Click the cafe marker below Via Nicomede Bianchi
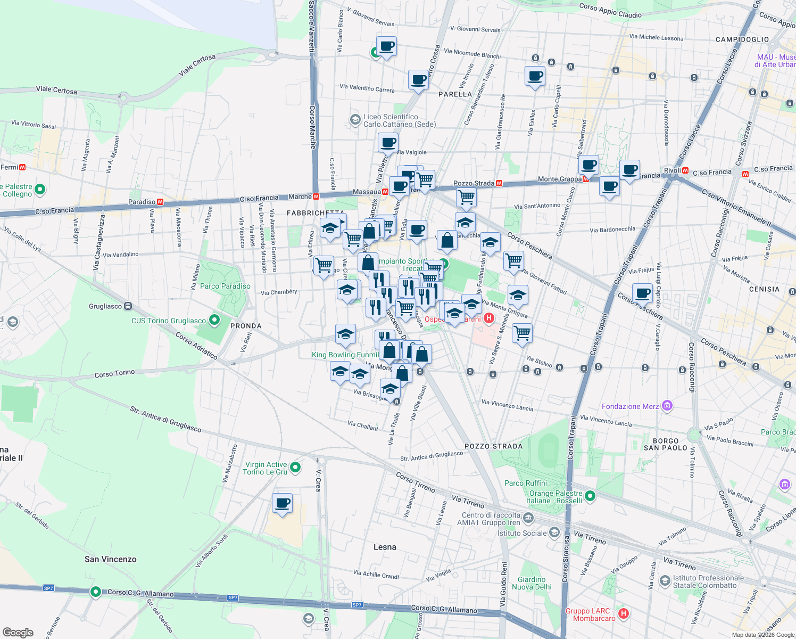This screenshot has height=639, width=796. 535,77
